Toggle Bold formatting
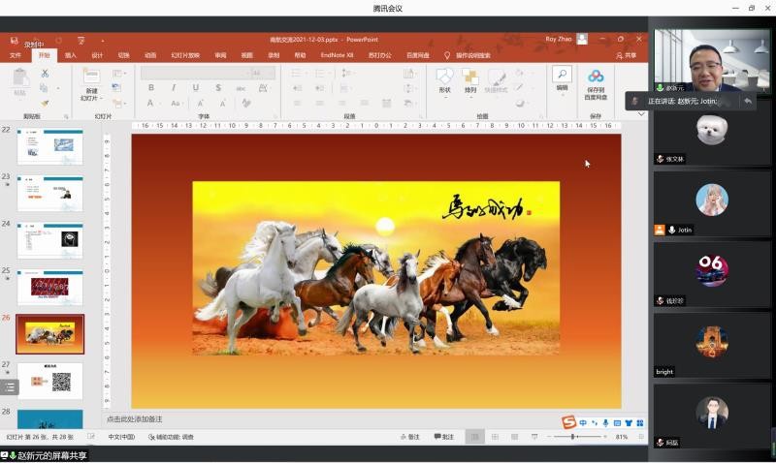The height and width of the screenshot is (463, 776). [150, 87]
